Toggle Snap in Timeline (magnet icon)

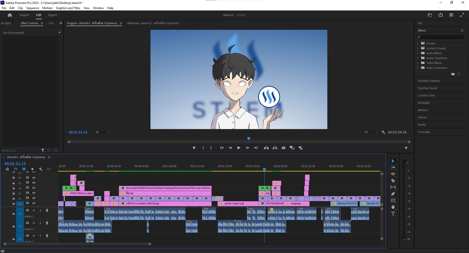click(16, 169)
